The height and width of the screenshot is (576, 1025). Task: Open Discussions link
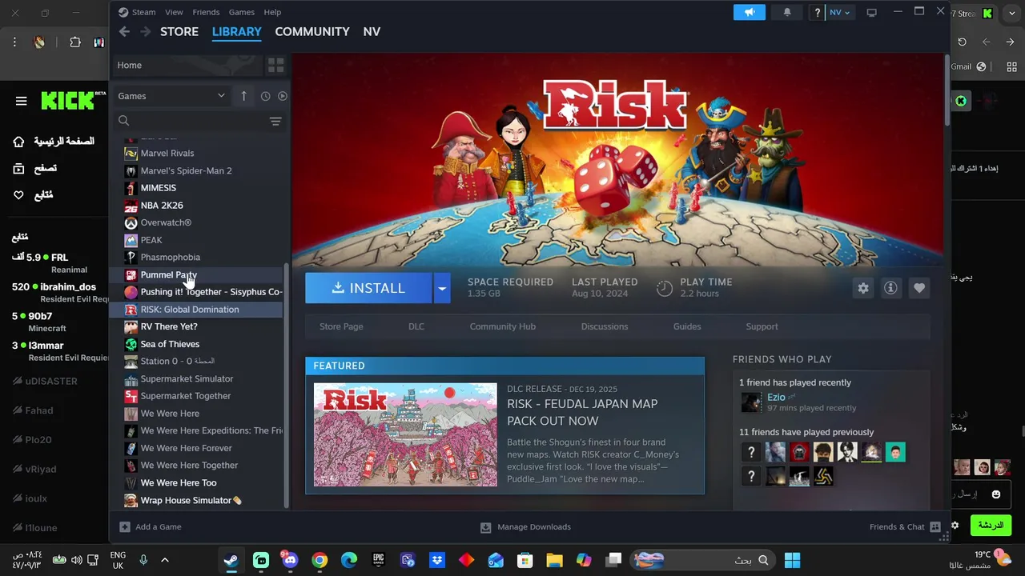coord(605,326)
